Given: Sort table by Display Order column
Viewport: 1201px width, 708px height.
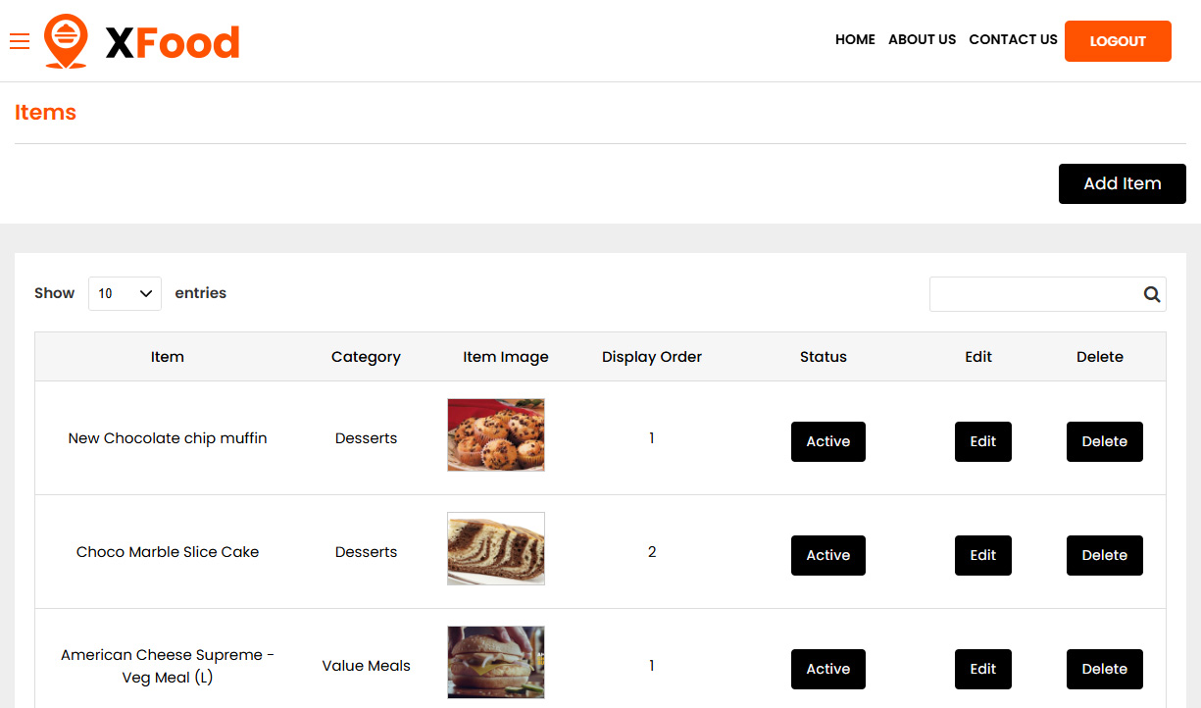Looking at the screenshot, I should click(651, 357).
